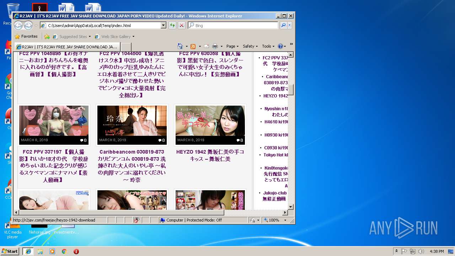This screenshot has height=256, width=455.
Task: Open the Home button dropdown arrow
Action: coord(186,46)
